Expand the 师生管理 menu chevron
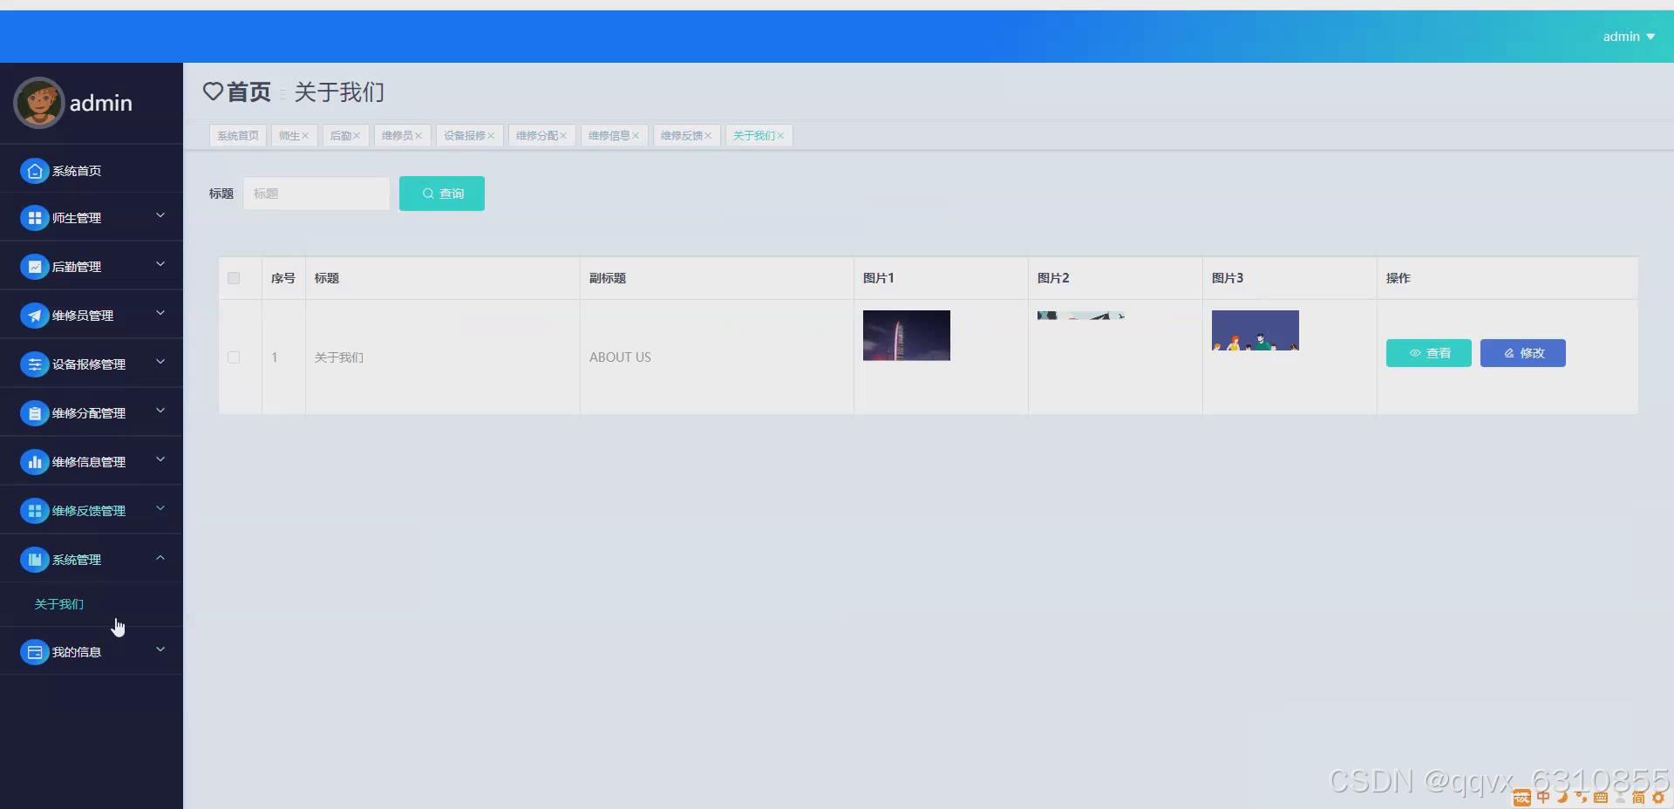 (160, 215)
